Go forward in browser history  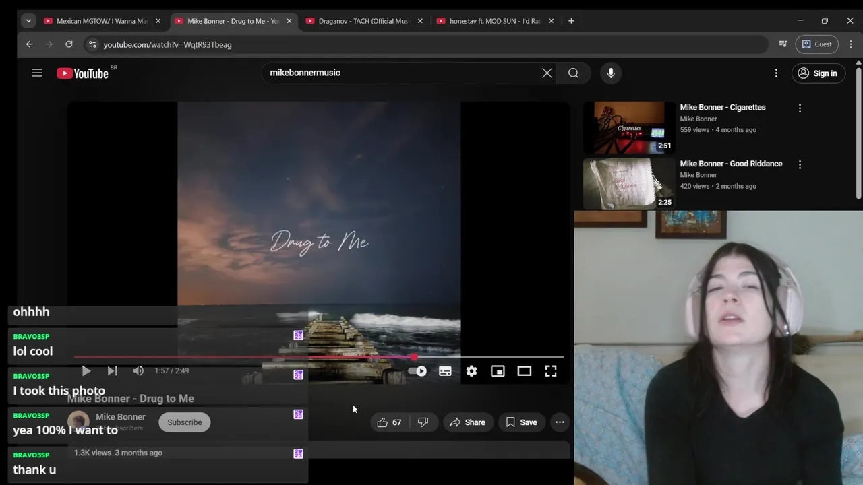pos(49,44)
